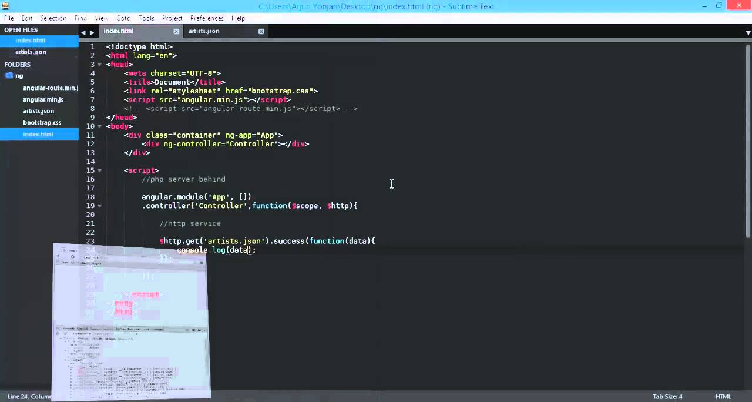Open the Preferences menu
This screenshot has width=752, height=402.
[207, 18]
